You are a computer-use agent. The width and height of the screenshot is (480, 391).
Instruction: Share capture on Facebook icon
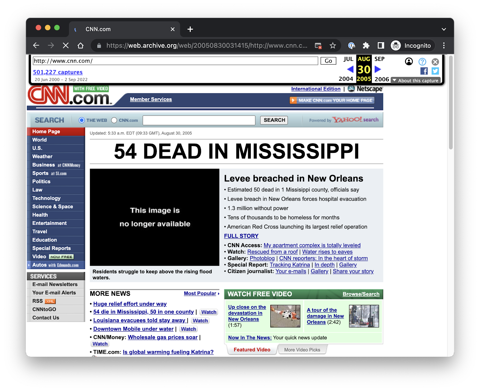424,71
